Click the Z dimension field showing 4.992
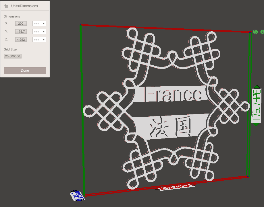264x207 pixels. 21,40
